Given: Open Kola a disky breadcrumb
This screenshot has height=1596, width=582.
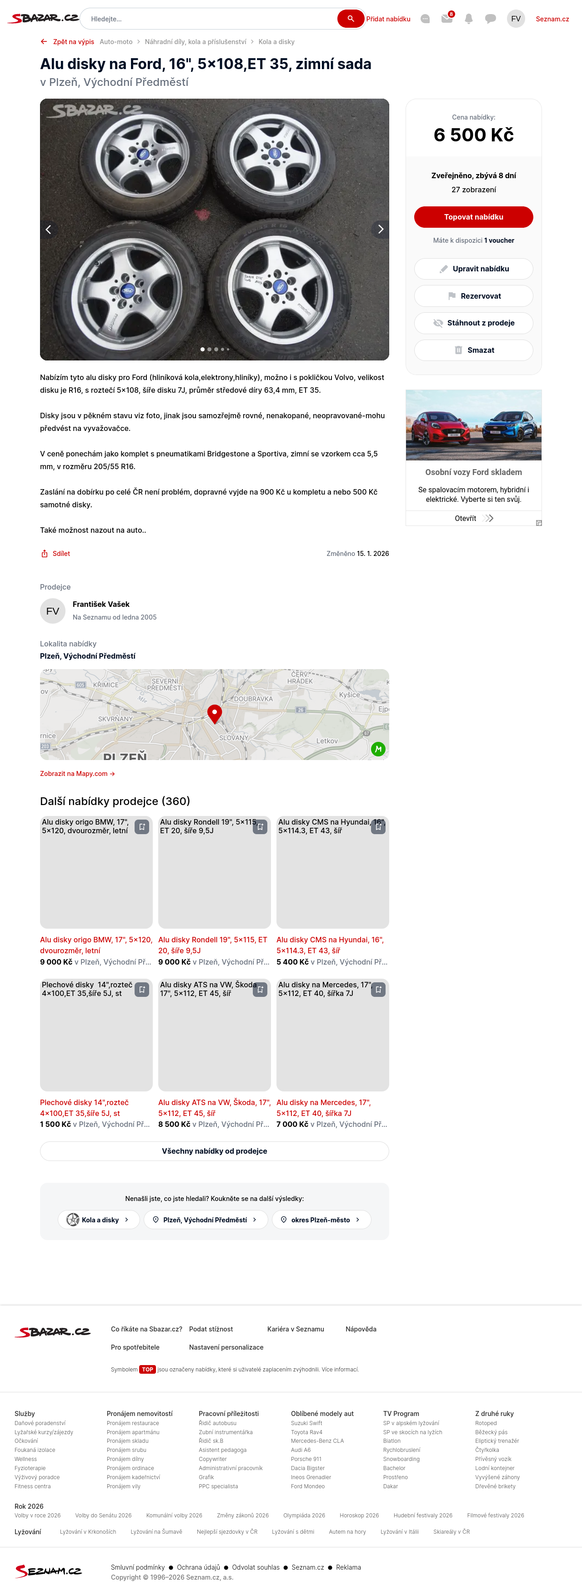Looking at the screenshot, I should (x=276, y=41).
